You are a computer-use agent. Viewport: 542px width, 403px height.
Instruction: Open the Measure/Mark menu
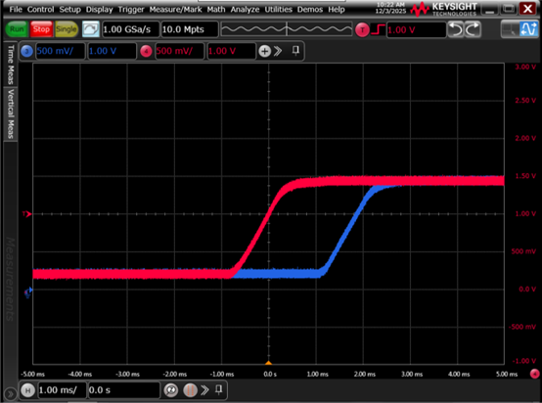175,10
